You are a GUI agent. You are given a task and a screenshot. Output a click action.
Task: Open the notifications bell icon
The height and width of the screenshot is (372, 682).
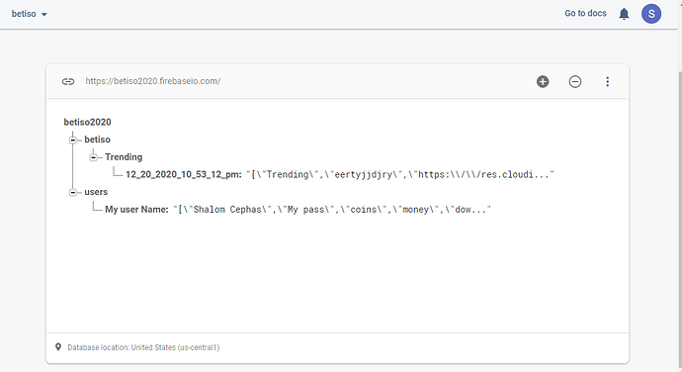[x=624, y=14]
